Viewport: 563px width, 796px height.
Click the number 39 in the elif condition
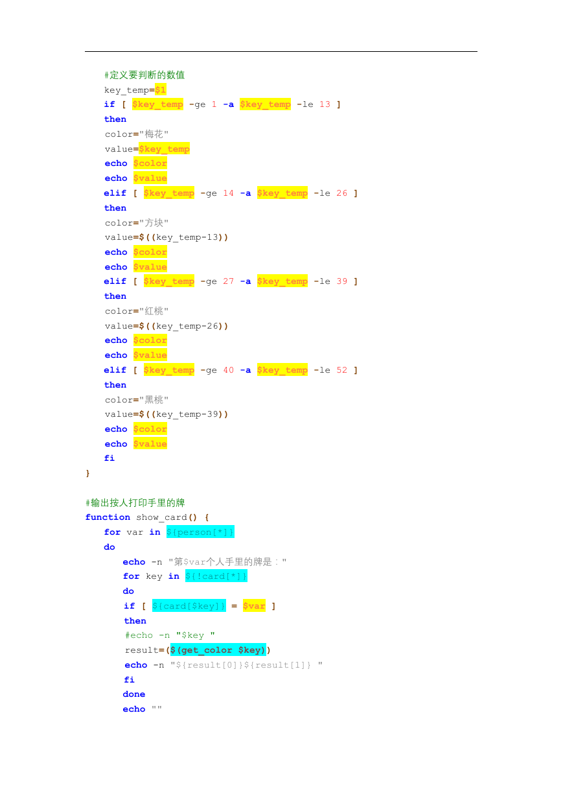pos(341,281)
